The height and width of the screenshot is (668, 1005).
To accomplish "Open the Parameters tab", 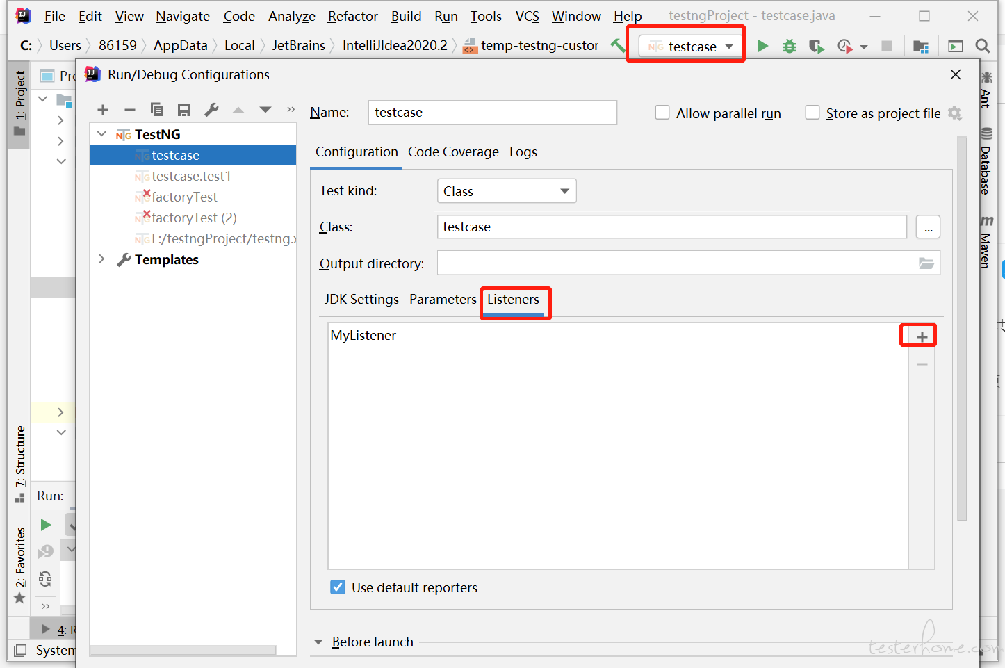I will 443,299.
